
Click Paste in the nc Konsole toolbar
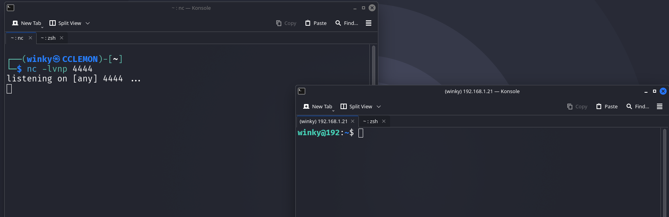316,23
